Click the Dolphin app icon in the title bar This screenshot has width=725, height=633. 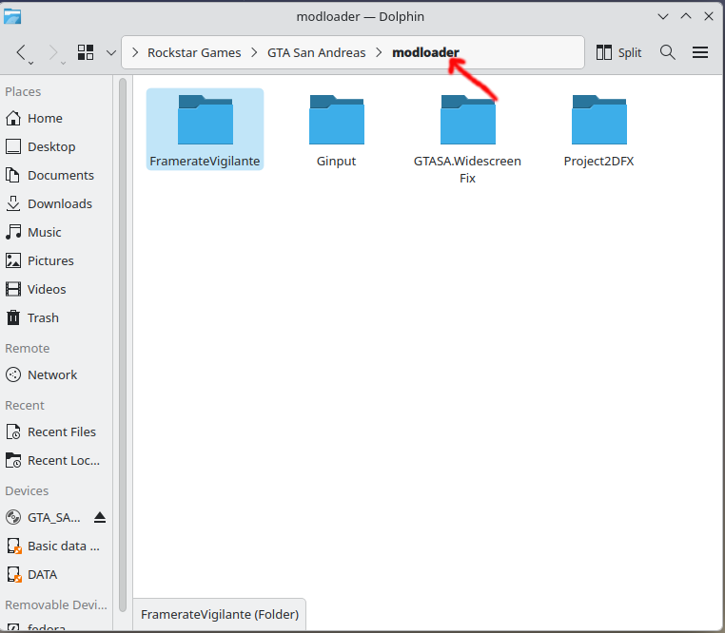(12, 16)
